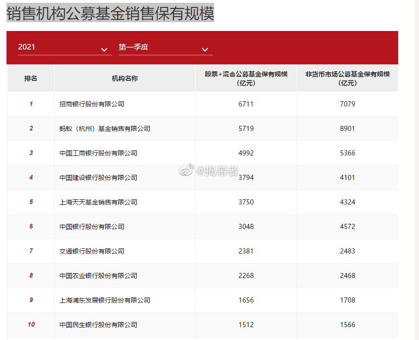This screenshot has width=419, height=340.
Task: Click value 4324 for 天天基金
Action: click(x=347, y=202)
